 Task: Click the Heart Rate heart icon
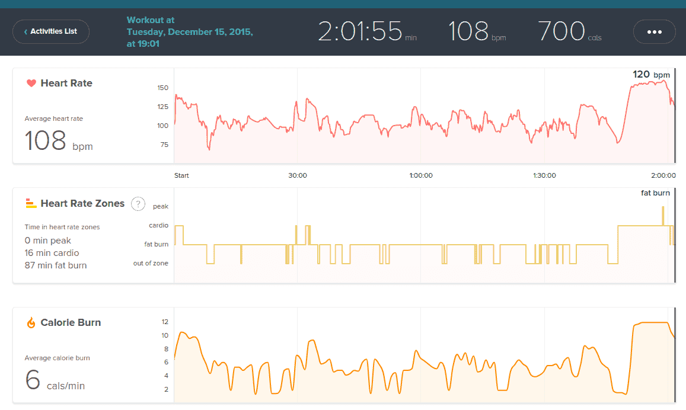point(31,84)
